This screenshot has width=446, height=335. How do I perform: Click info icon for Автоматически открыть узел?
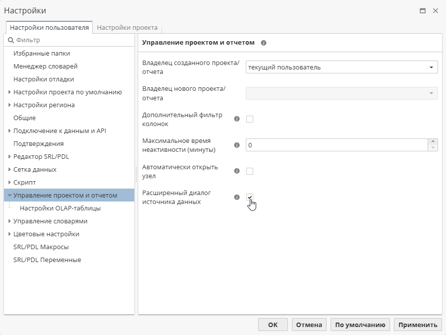(x=237, y=171)
